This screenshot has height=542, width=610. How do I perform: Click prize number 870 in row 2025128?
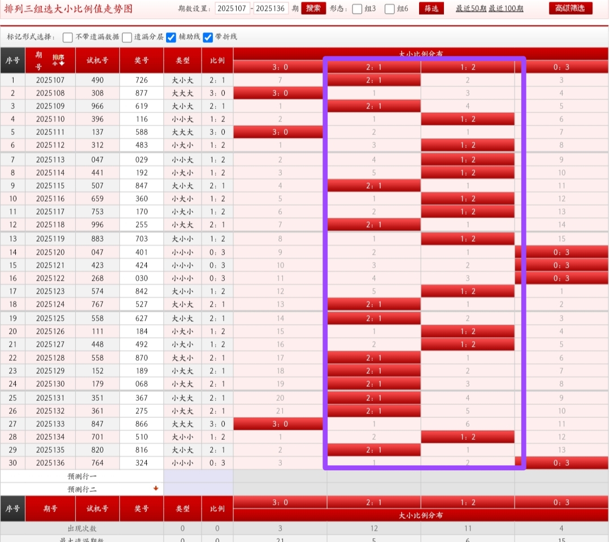(142, 358)
